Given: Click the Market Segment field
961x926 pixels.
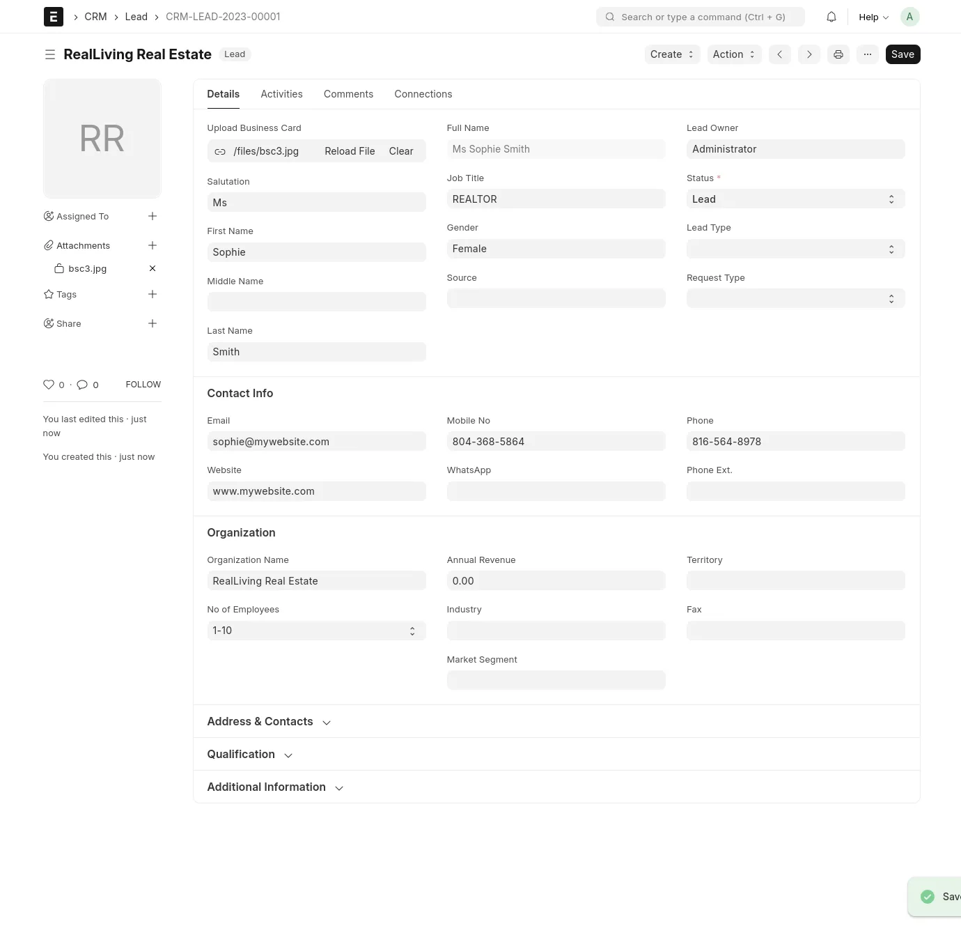Looking at the screenshot, I should [x=556, y=681].
